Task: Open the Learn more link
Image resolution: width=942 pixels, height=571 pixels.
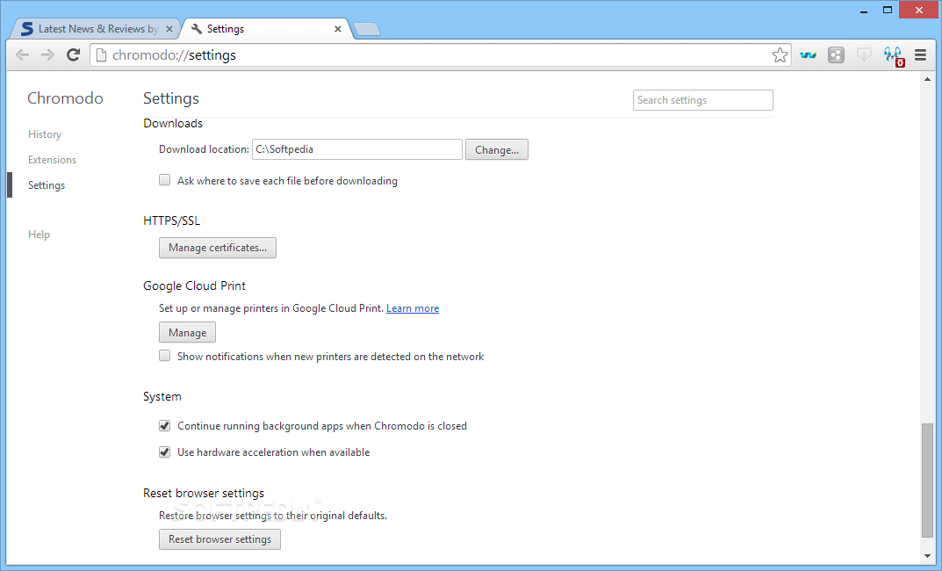Action: click(x=413, y=308)
